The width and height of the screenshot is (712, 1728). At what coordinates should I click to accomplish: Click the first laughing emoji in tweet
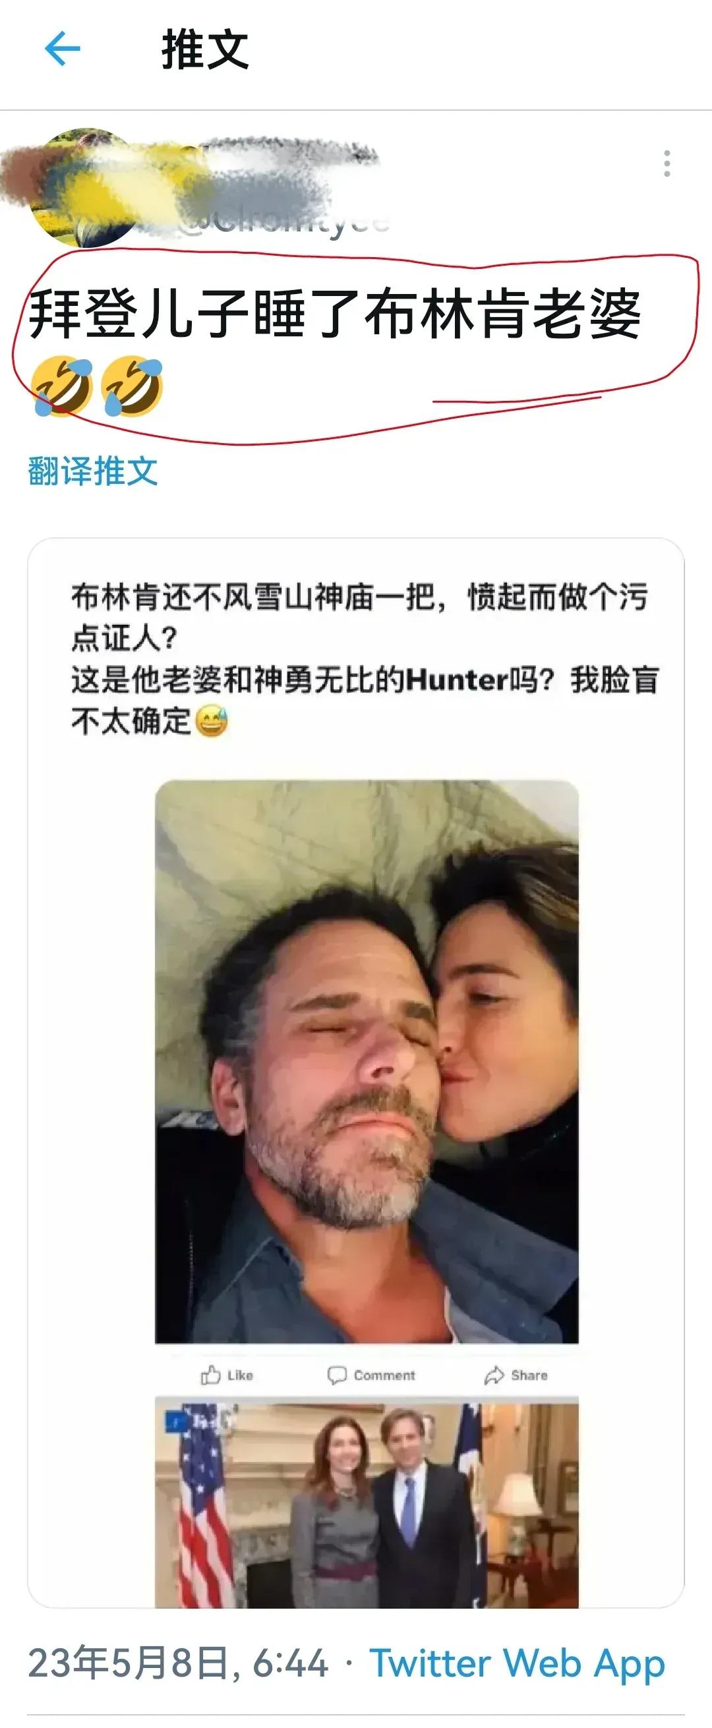coord(63,386)
